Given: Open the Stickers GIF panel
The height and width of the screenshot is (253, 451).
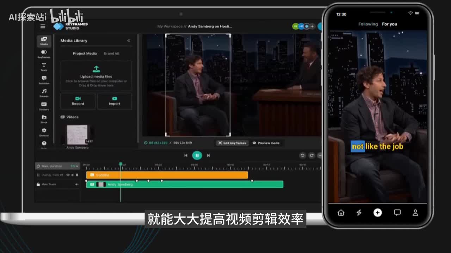Looking at the screenshot, I should click(x=44, y=106).
